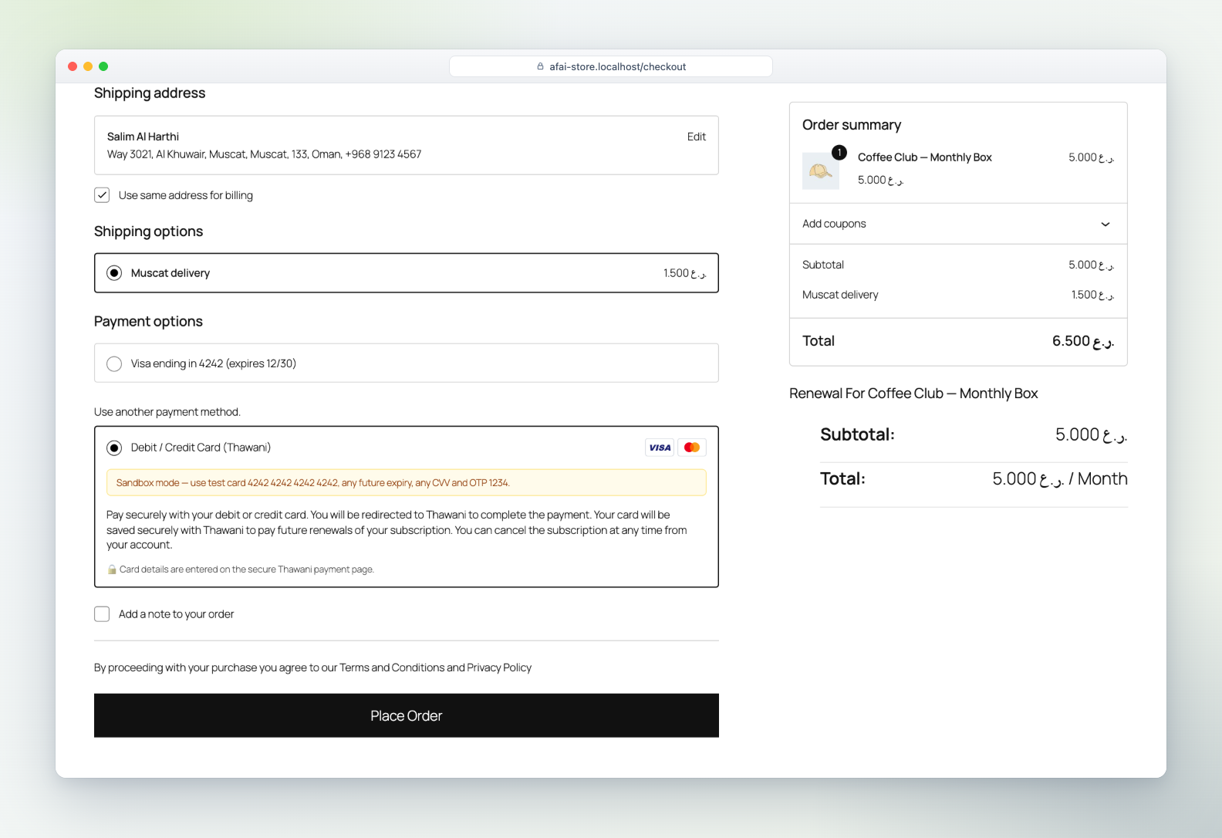Select Debit / Credit Card (Thawani) radio
This screenshot has height=838, width=1222.
(x=114, y=448)
